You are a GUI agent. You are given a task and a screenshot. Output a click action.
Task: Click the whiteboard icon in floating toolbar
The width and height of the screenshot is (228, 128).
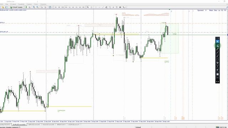coord(218,74)
